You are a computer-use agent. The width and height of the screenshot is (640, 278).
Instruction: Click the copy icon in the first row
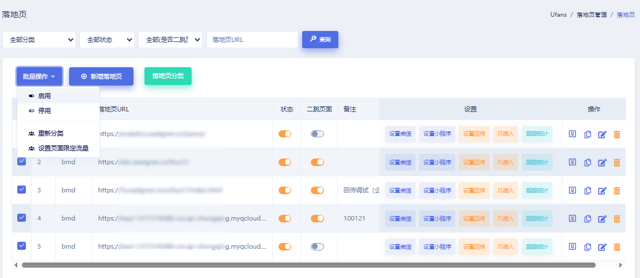pyautogui.click(x=588, y=134)
